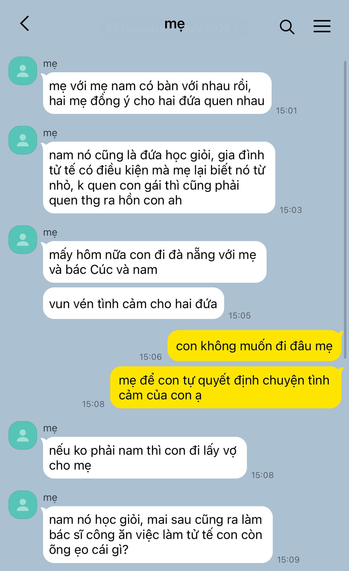Click the chat scrollbar on the right edge
Screen dimensions: 349x571
345,210
